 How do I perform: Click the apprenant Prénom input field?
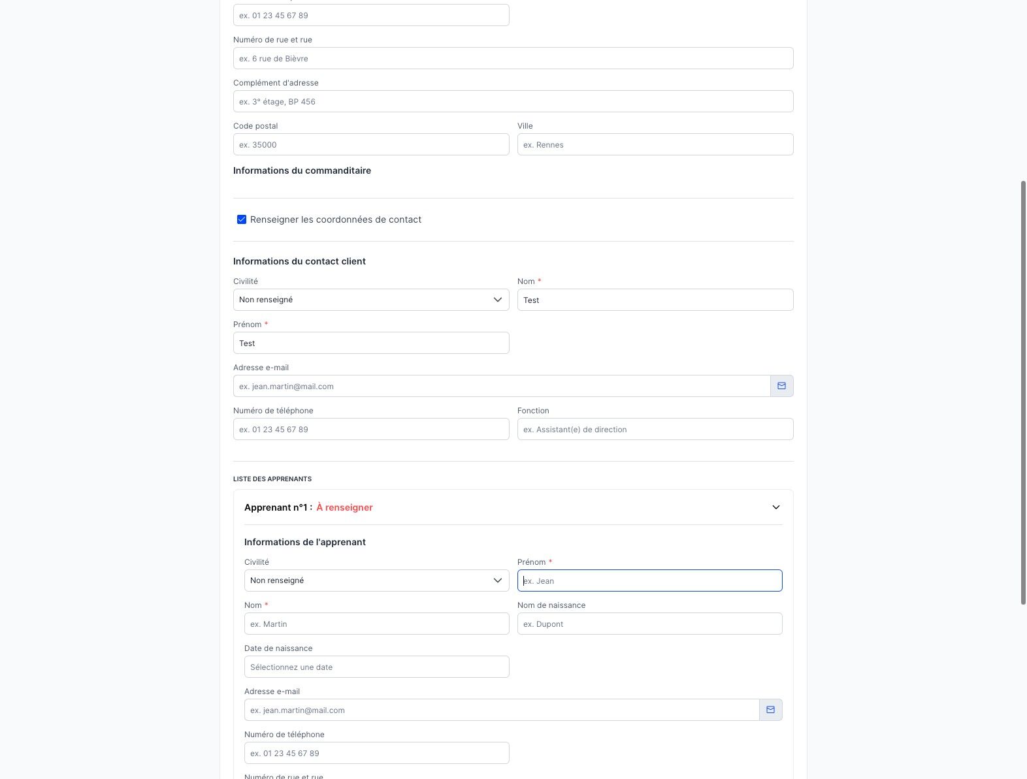coord(649,580)
